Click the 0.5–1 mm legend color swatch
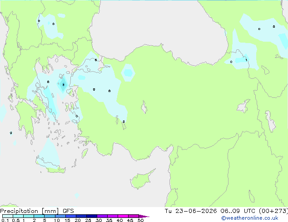 point(18,216)
